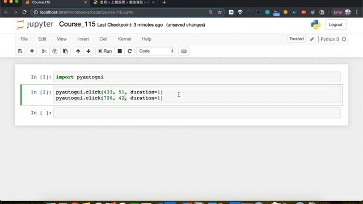363x204 pixels.
Task: Interrupt the kernel with stop icon
Action: (120, 51)
